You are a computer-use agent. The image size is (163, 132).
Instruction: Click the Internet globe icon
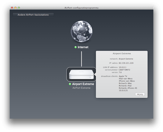coord(81,31)
